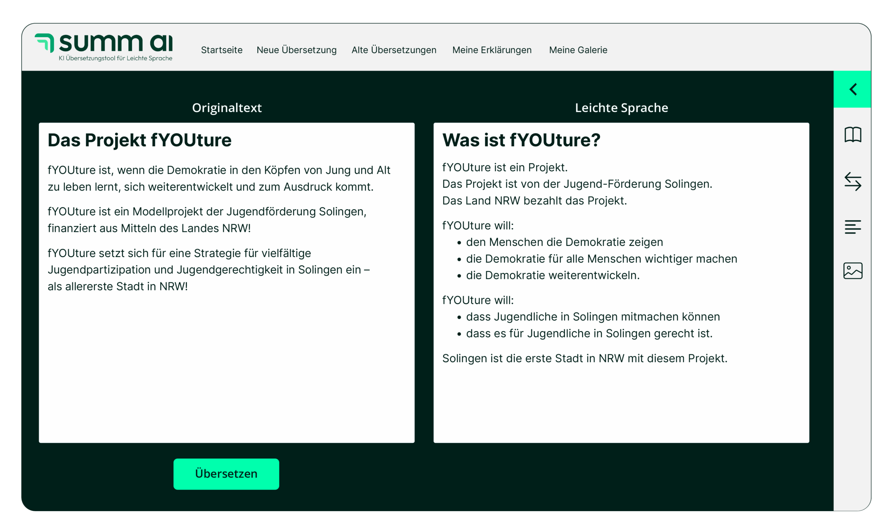Go to Startseite in the navigation
This screenshot has height=530, width=893.
[222, 50]
